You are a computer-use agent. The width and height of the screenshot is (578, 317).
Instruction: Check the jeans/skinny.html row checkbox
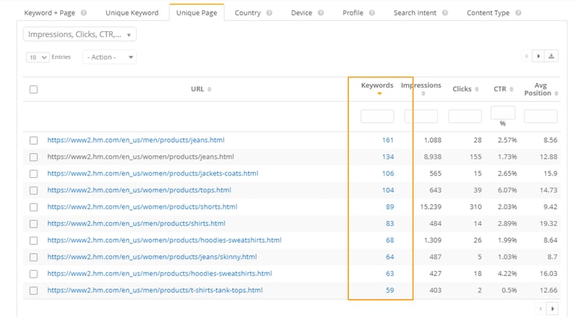coord(33,257)
